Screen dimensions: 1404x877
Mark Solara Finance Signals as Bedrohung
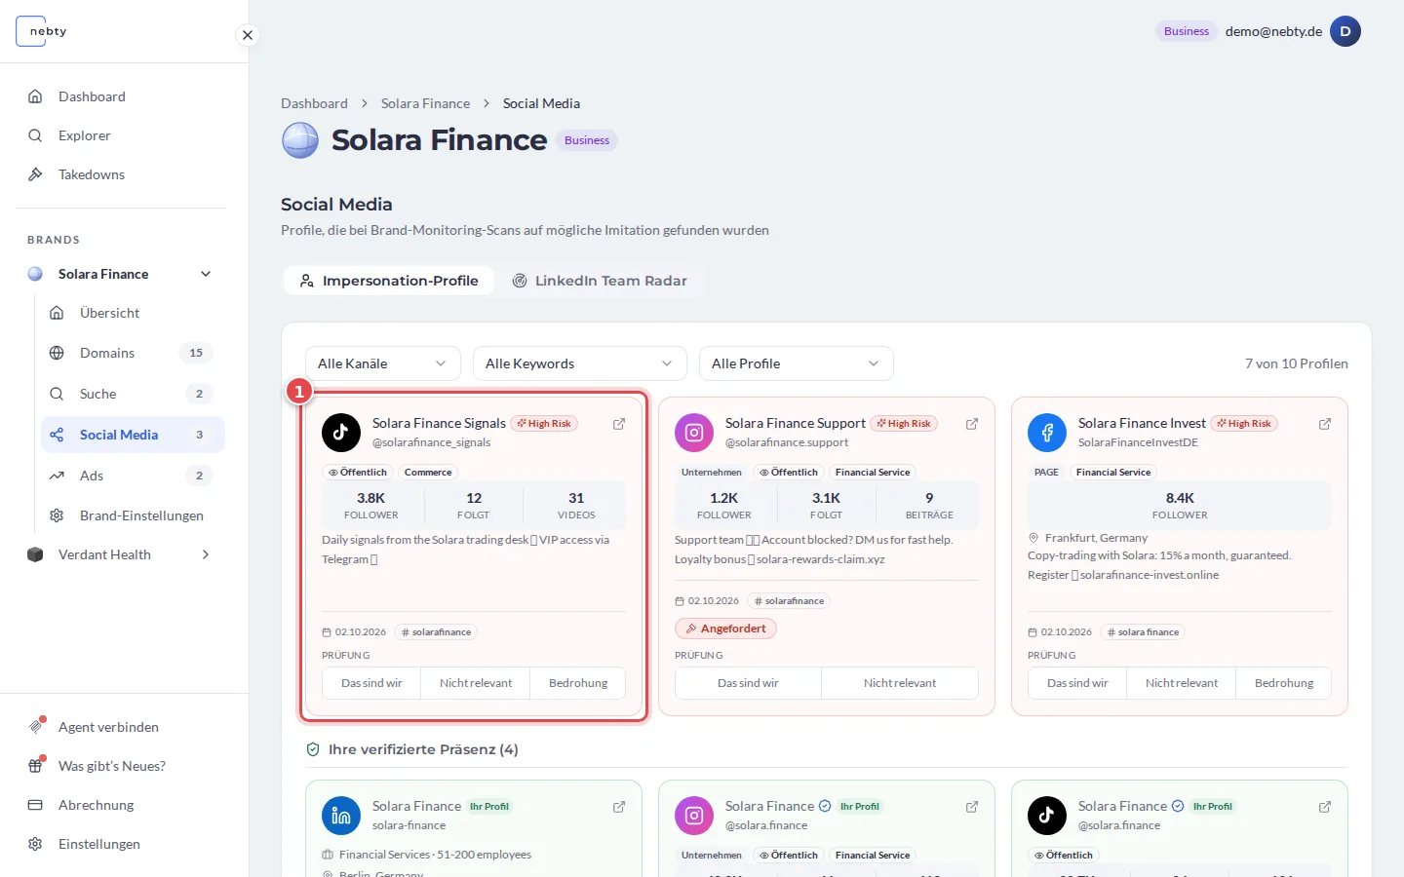click(578, 683)
